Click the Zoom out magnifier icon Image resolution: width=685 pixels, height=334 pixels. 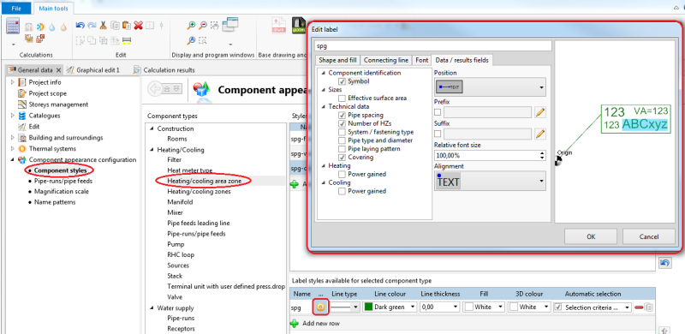[x=203, y=26]
